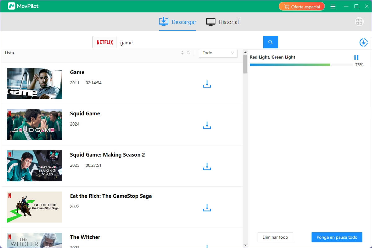Maximize the MovPilot window
The height and width of the screenshot is (248, 372).
pyautogui.click(x=356, y=6)
